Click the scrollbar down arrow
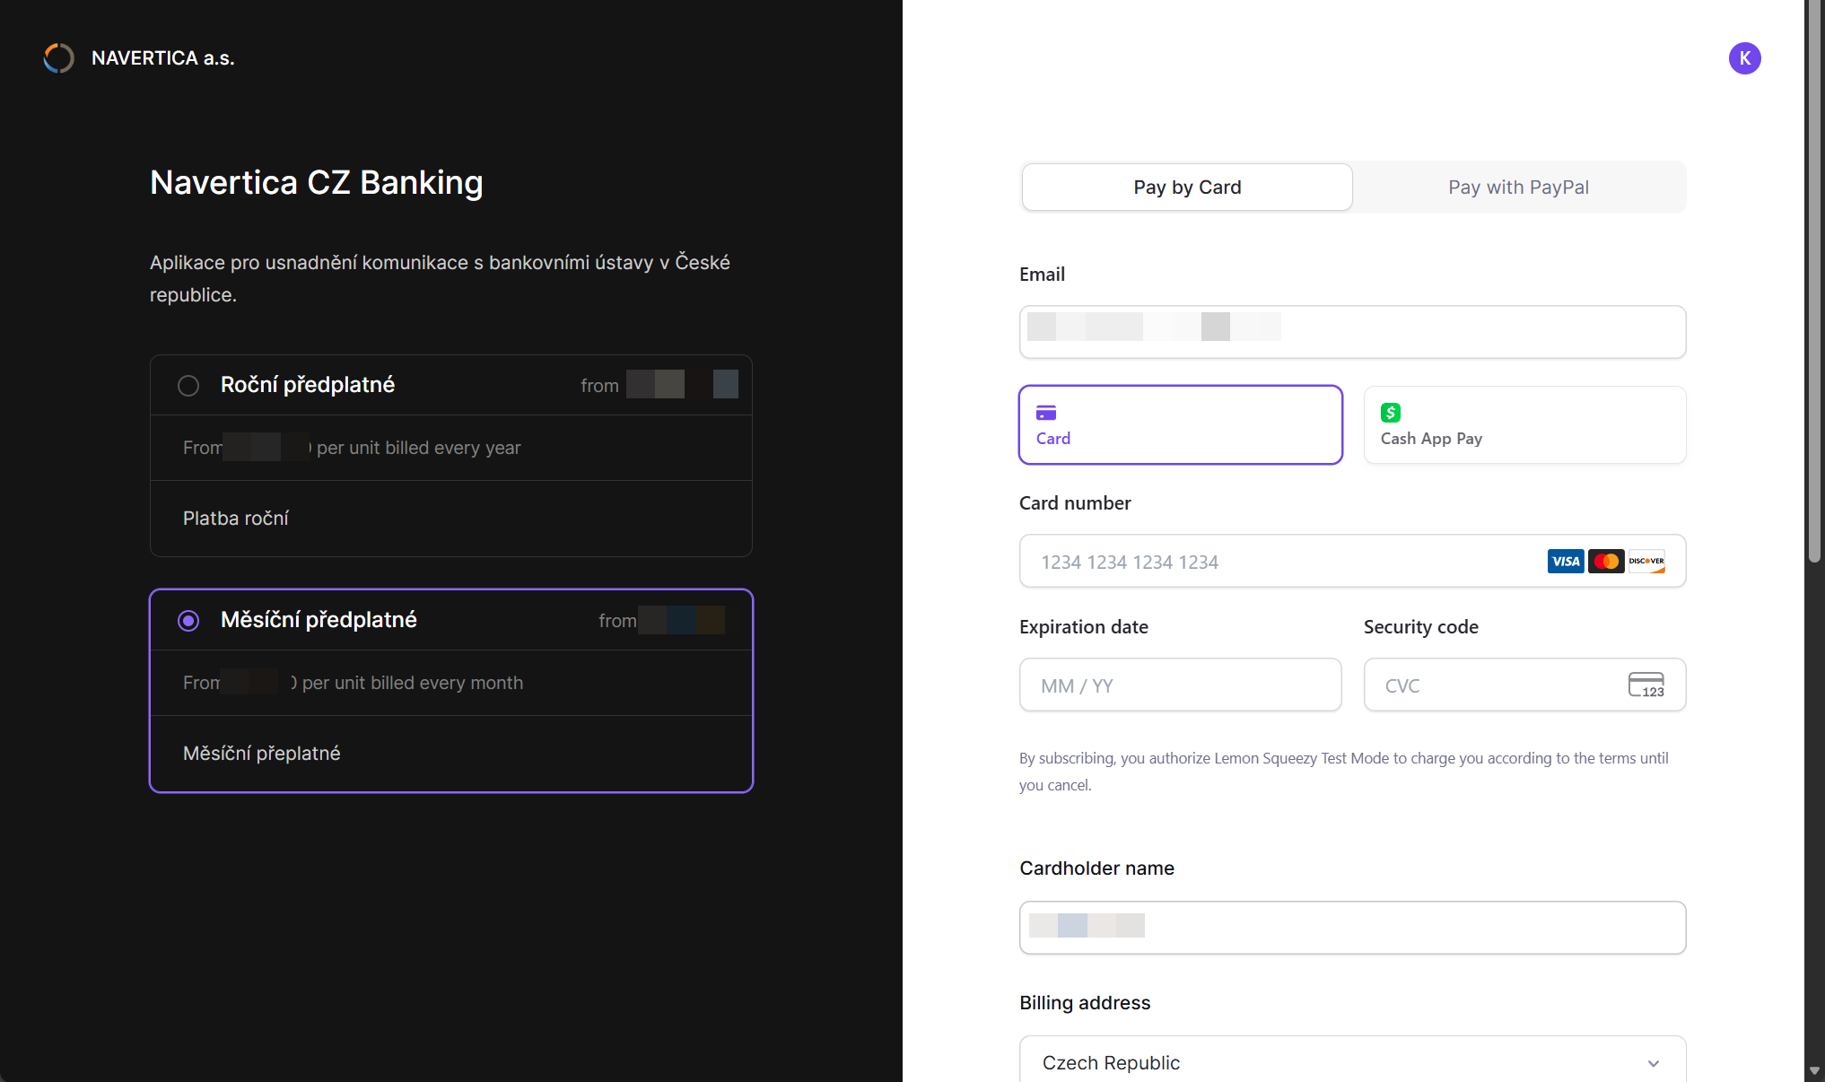 1814,1071
